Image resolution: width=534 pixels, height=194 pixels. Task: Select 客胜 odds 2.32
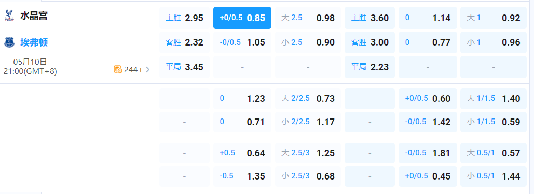click(184, 42)
